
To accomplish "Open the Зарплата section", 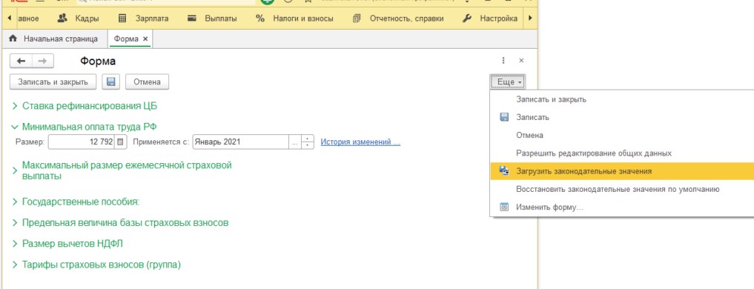I will tap(143, 19).
